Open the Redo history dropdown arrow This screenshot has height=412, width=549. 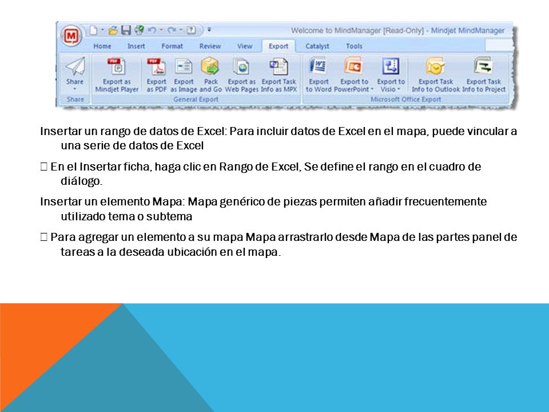(181, 30)
